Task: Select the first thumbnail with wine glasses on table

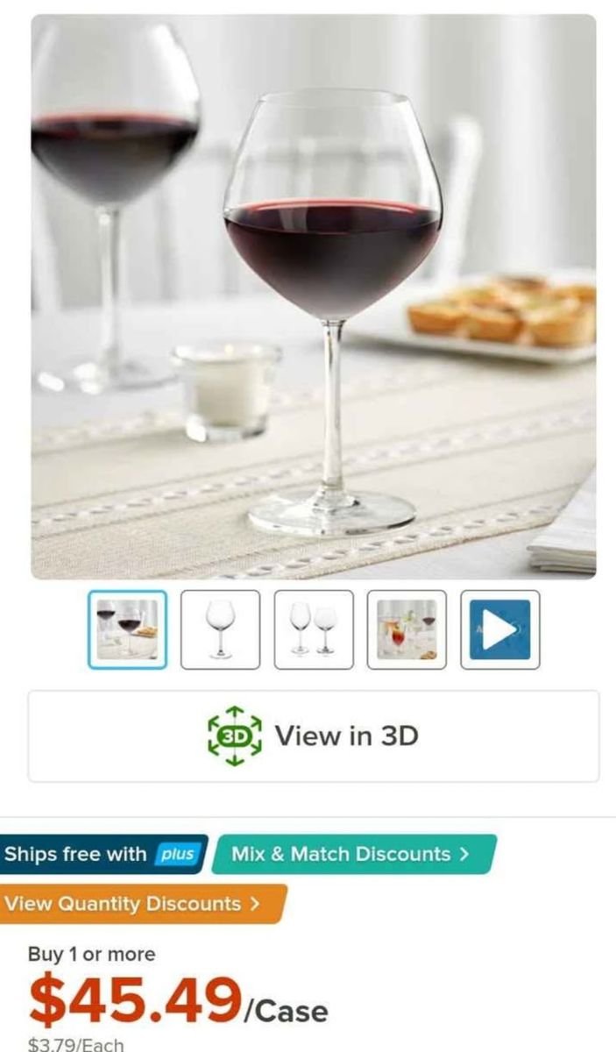Action: tap(127, 629)
